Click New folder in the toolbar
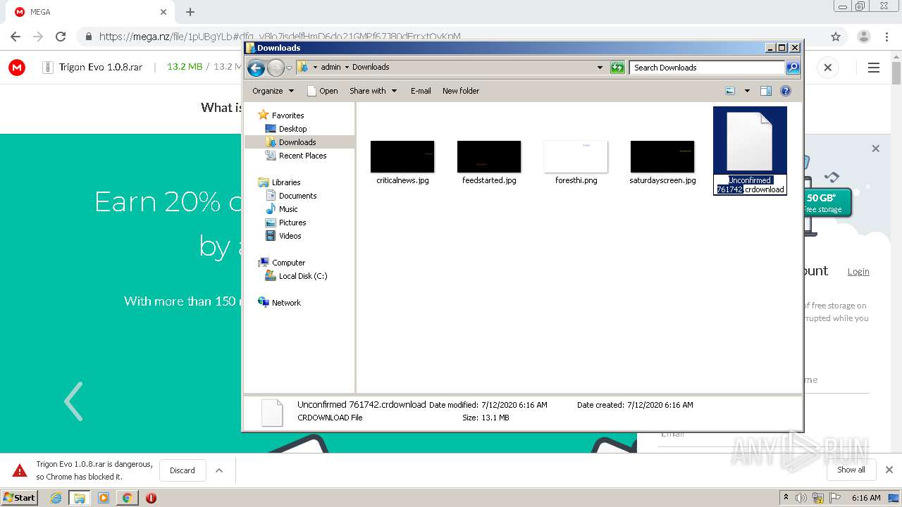 tap(461, 91)
